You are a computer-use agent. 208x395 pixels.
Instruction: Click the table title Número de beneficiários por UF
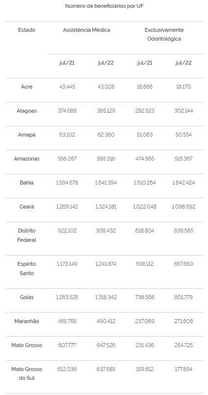[x=104, y=6]
